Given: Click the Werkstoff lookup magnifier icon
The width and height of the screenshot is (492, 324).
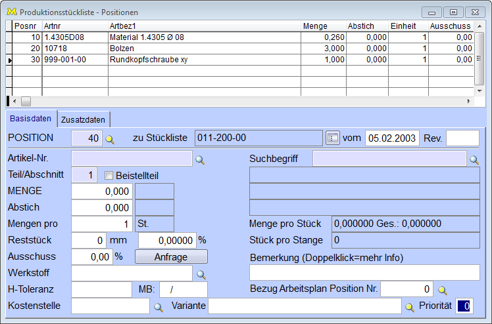Looking at the screenshot, I should (201, 273).
